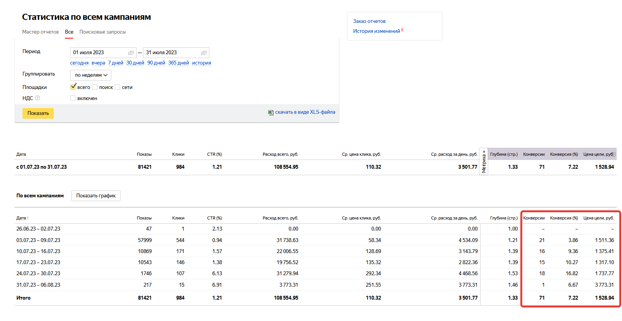622x321 pixels.
Task: Click 'Показать график' button
Action: coord(96,196)
